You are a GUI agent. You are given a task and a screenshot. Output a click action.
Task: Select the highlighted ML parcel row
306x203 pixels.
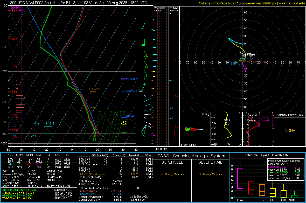click(39, 164)
